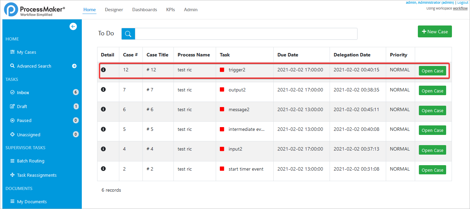The height and width of the screenshot is (209, 470).
Task: Switch to the KPIs tab
Action: click(x=170, y=10)
